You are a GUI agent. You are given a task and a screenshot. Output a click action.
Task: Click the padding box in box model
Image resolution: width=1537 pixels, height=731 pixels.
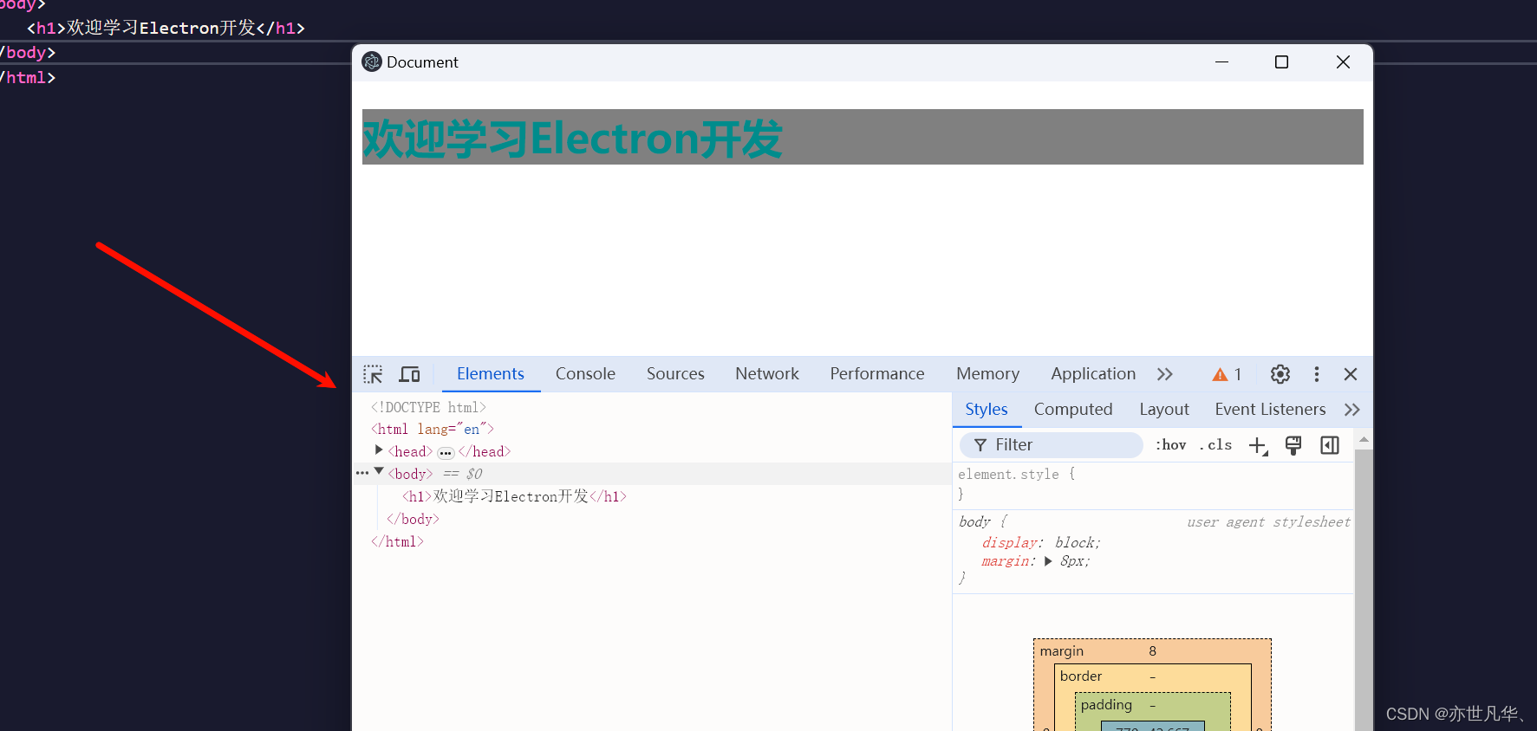(x=1106, y=705)
